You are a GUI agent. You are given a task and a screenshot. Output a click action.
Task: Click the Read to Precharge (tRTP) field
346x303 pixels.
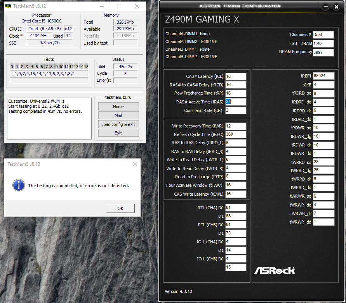click(x=236, y=176)
